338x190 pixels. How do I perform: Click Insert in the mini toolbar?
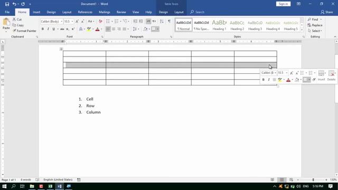click(321, 75)
